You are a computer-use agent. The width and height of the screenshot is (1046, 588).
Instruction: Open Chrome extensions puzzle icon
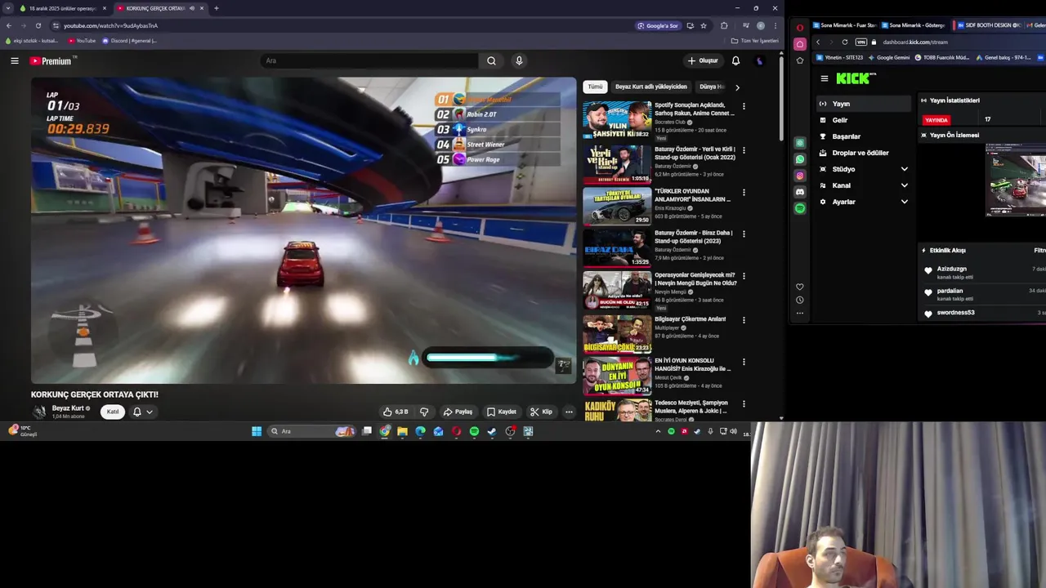pos(724,25)
